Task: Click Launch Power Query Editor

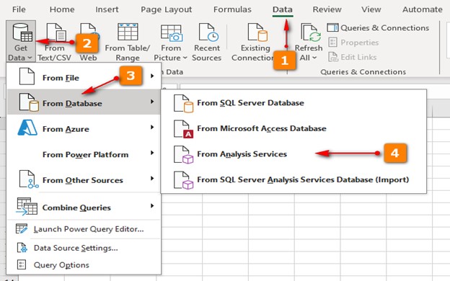Action: point(84,229)
